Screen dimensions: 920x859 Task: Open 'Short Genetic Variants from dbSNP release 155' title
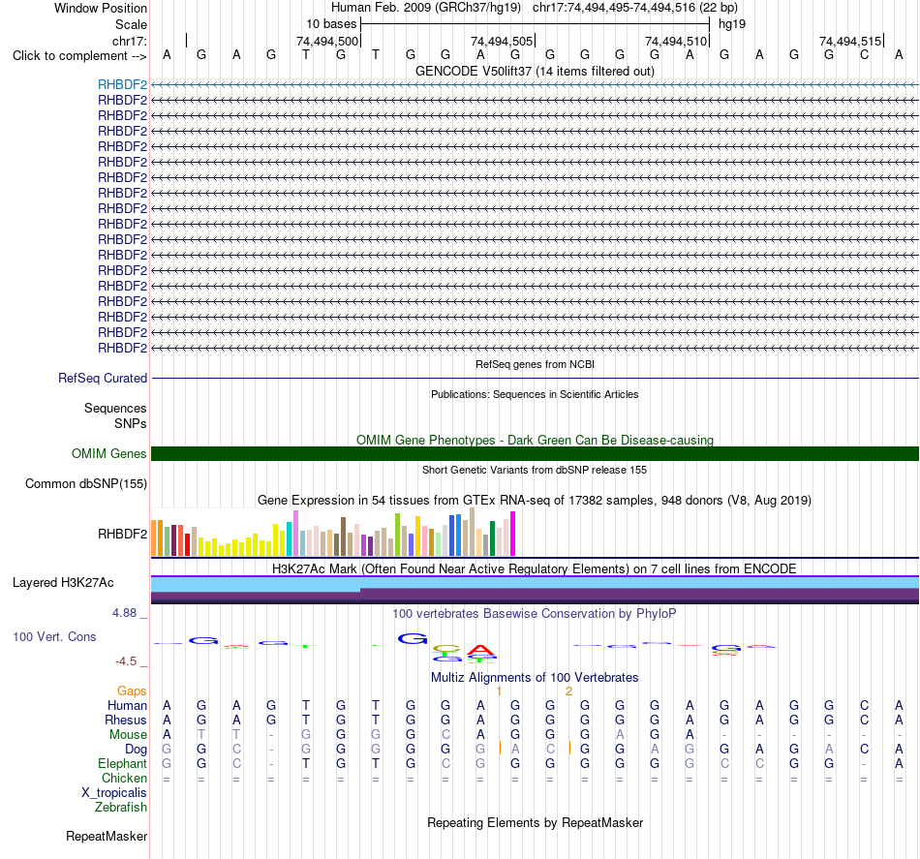coord(535,470)
